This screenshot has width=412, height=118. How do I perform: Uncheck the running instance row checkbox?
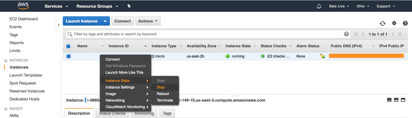click(x=68, y=56)
